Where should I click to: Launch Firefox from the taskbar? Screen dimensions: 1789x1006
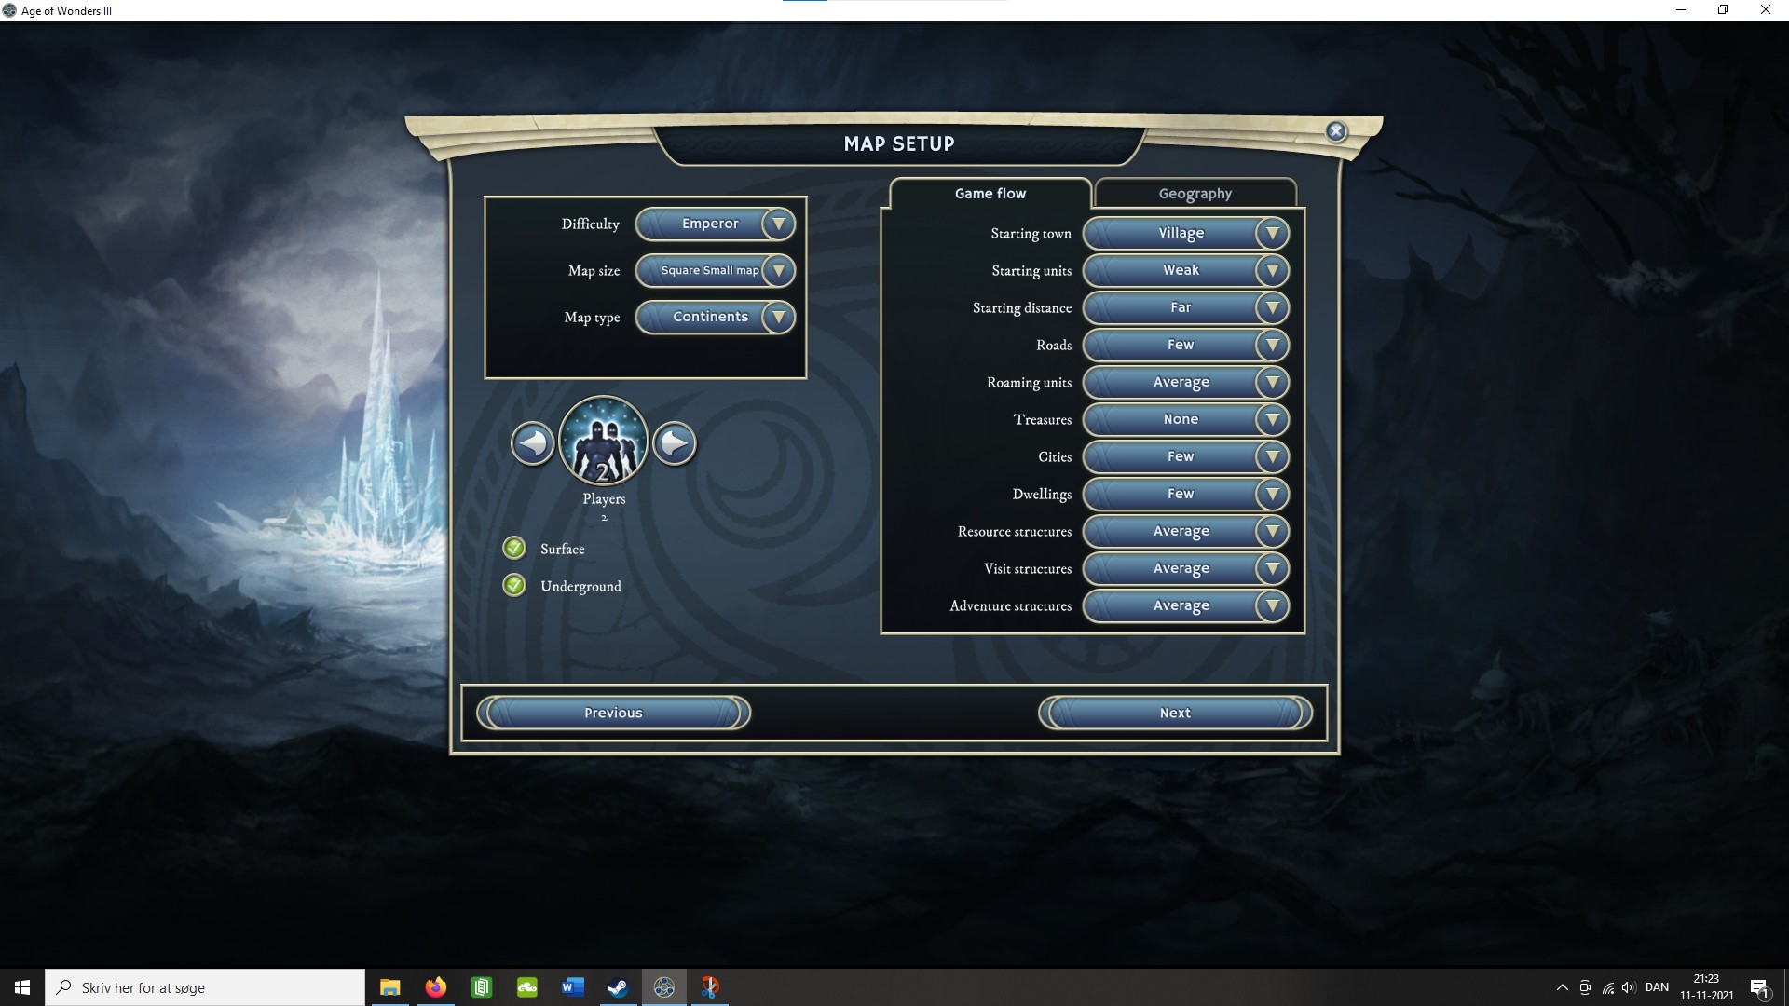pyautogui.click(x=435, y=987)
